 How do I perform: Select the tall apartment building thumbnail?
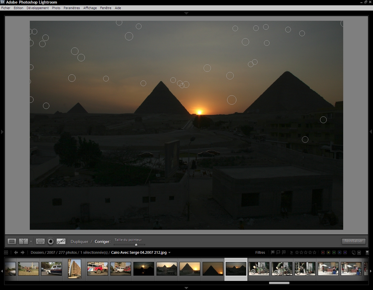[x=74, y=269]
